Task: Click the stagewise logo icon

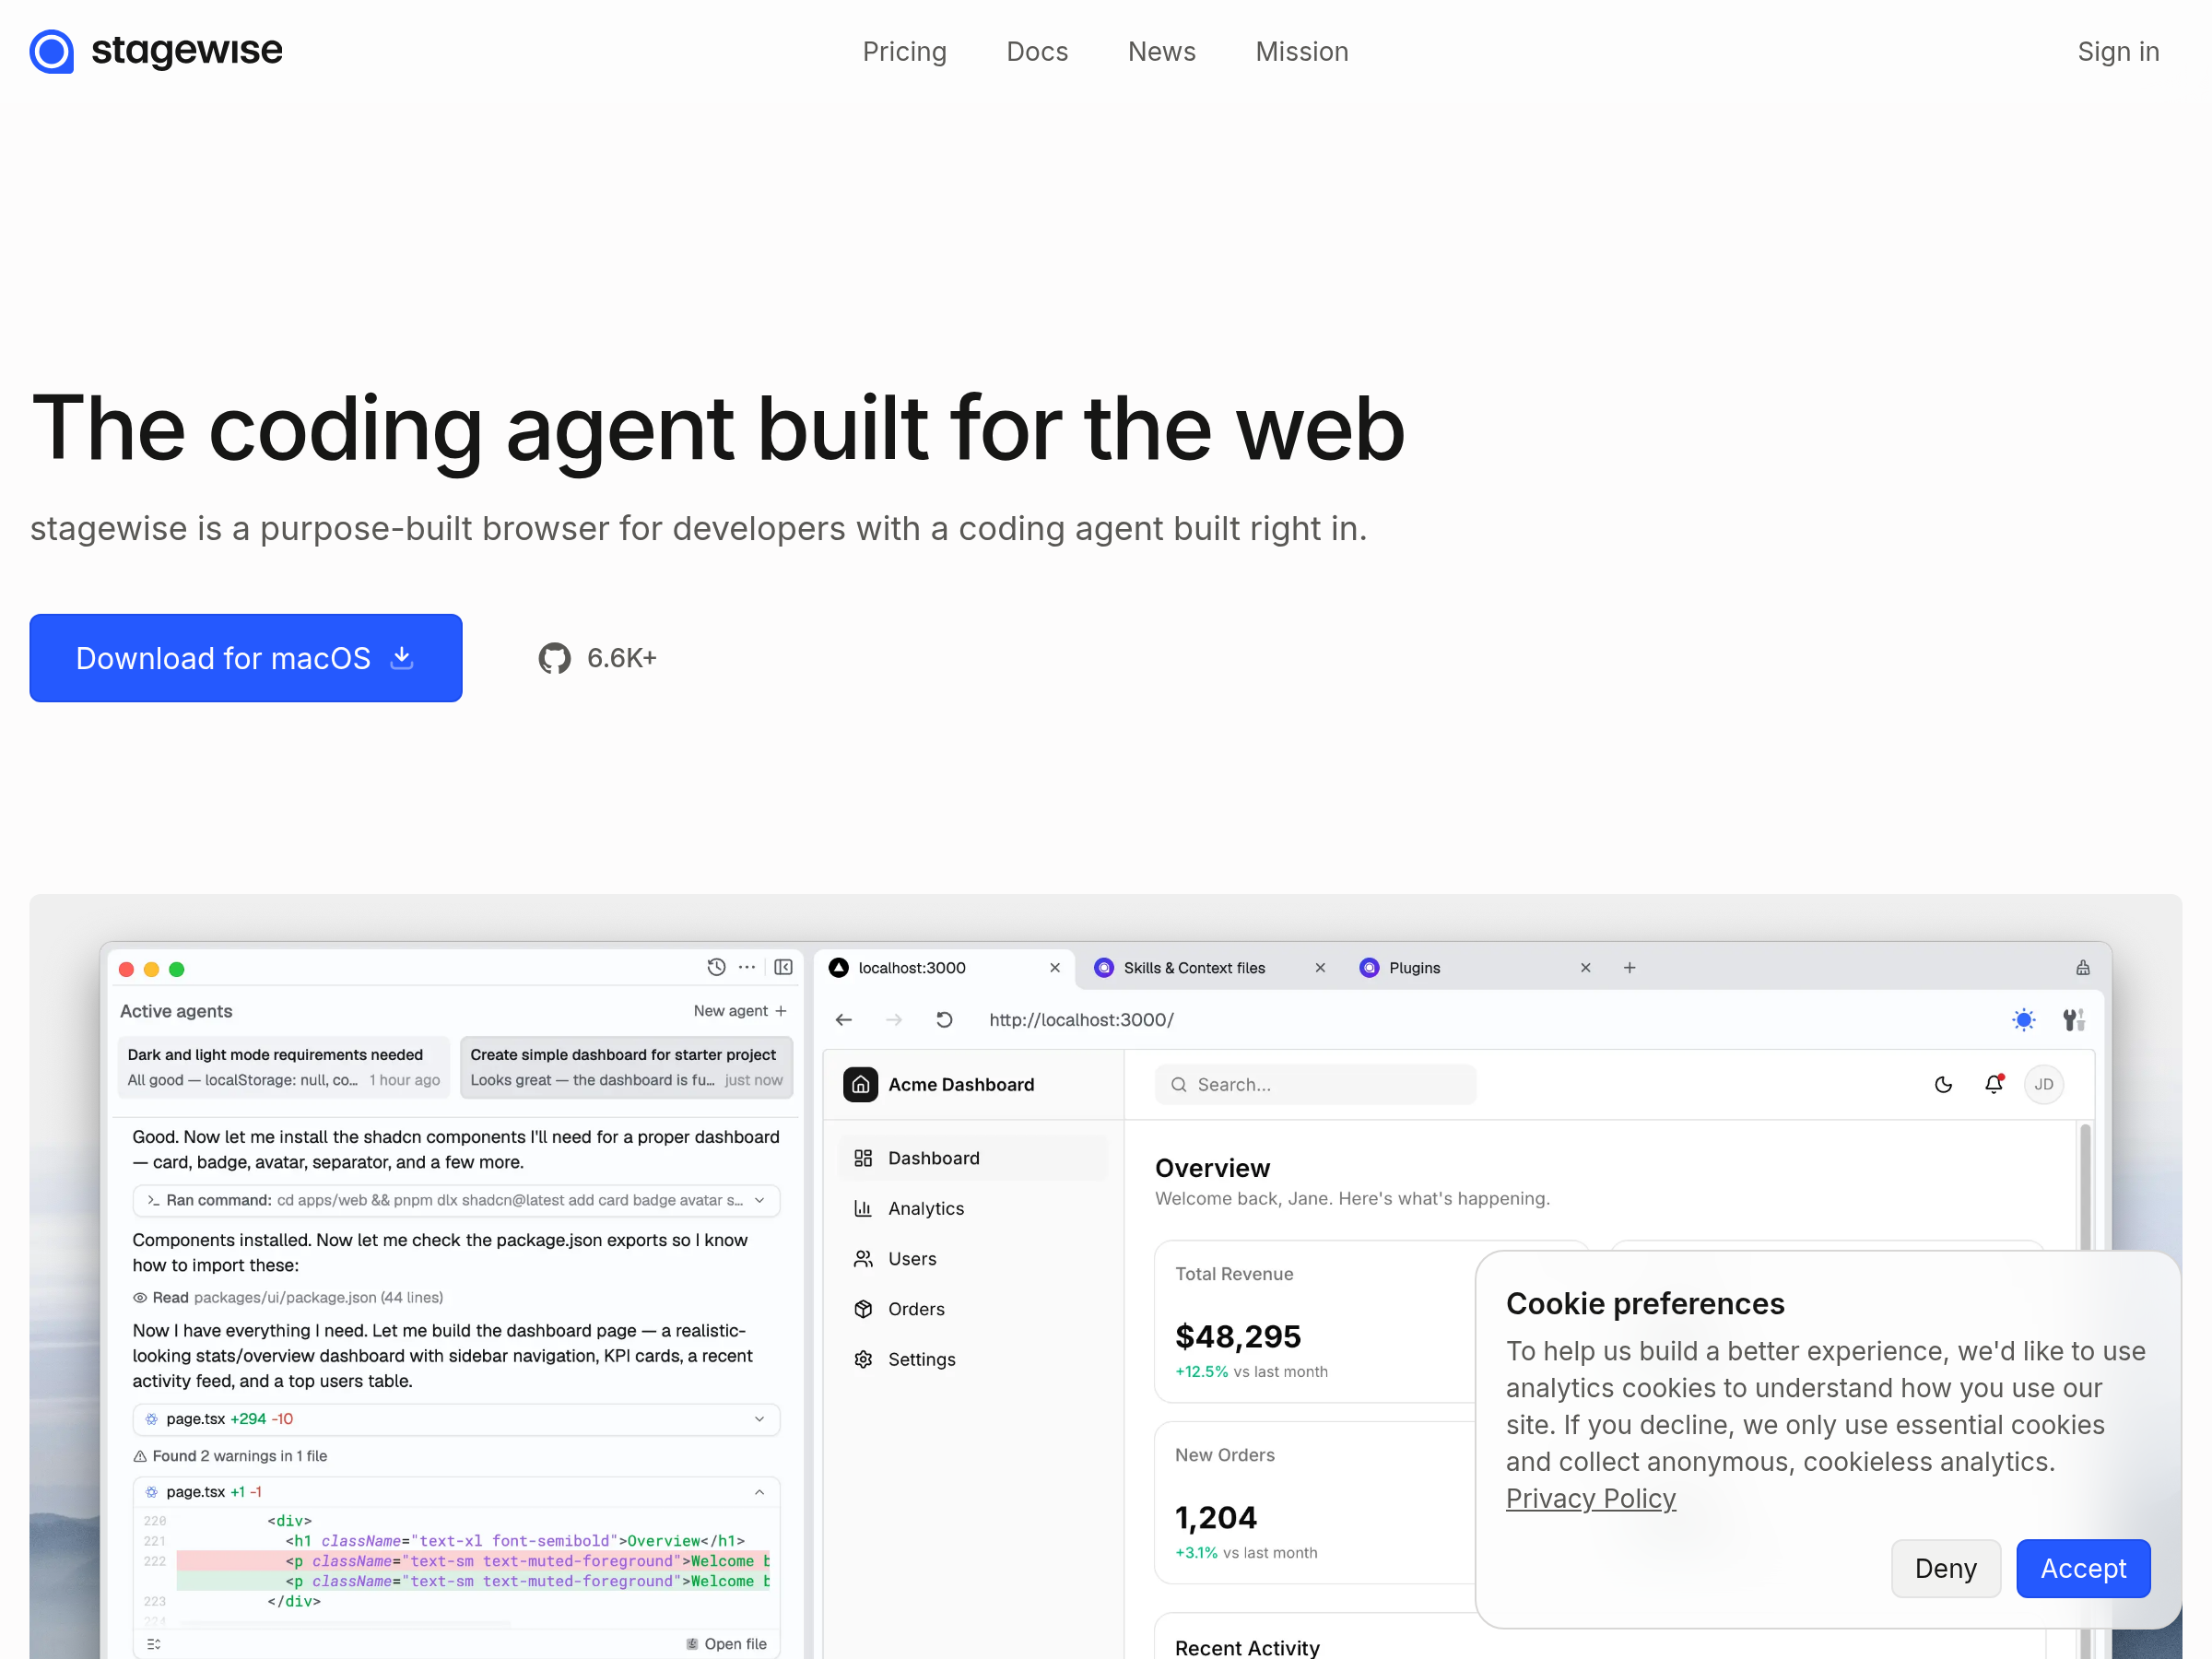Action: pos(51,51)
